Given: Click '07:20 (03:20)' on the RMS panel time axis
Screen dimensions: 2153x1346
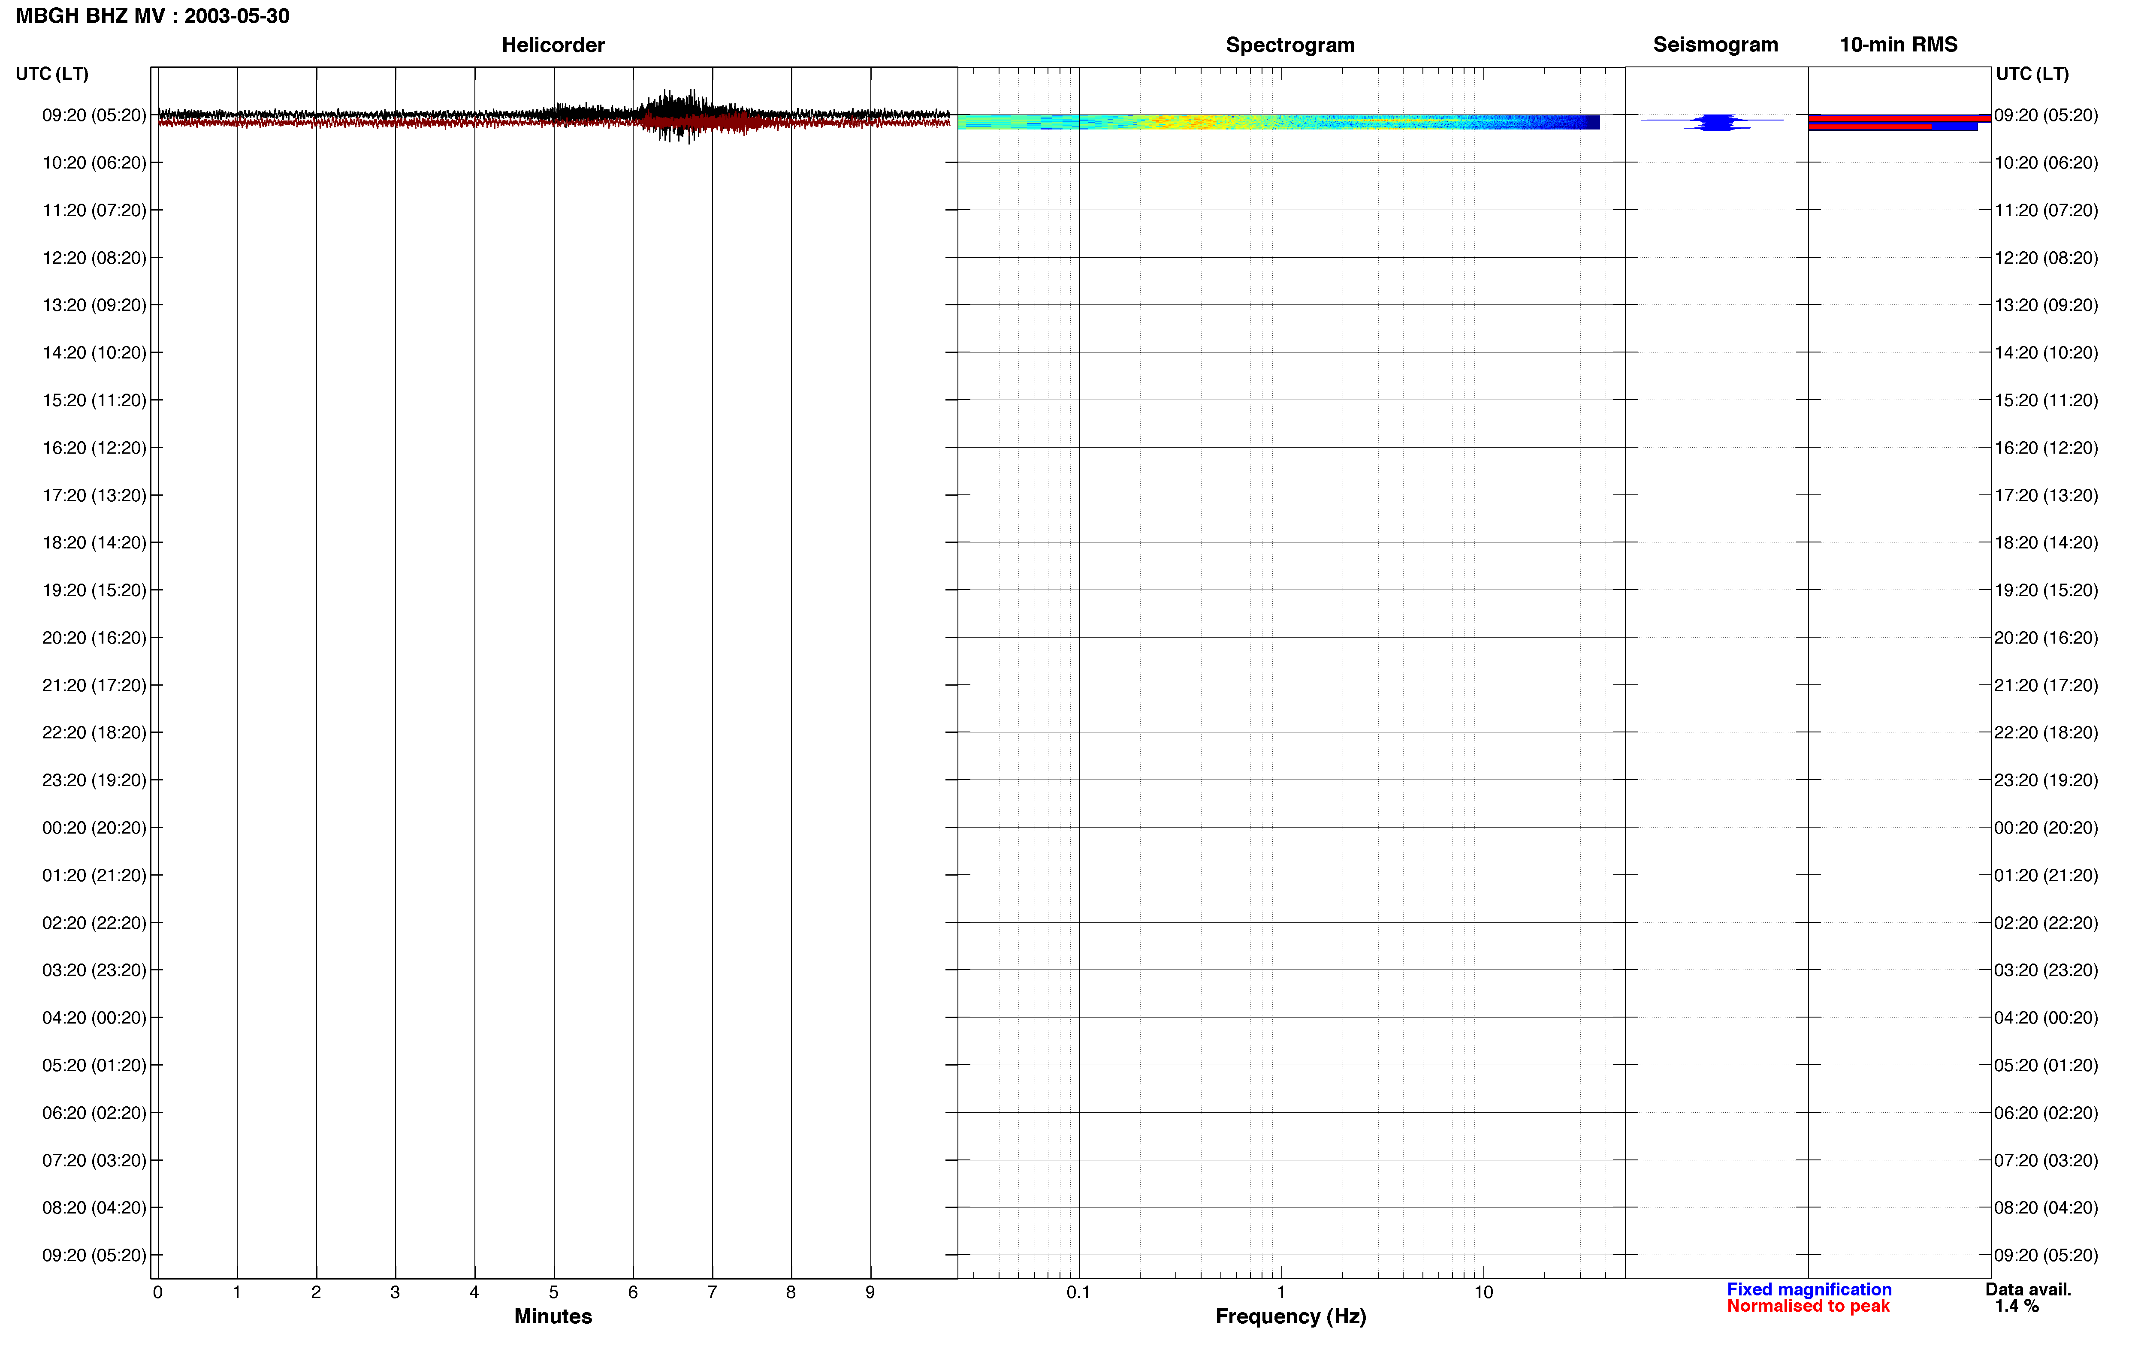Looking at the screenshot, I should 2045,1160.
